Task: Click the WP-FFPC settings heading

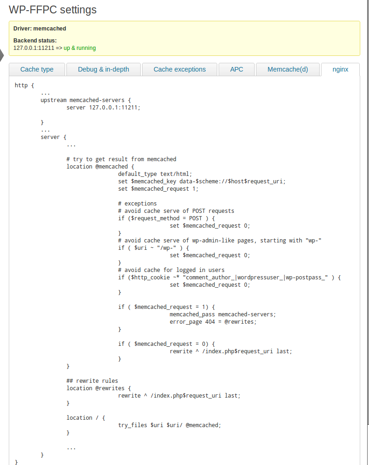Action: [53, 10]
